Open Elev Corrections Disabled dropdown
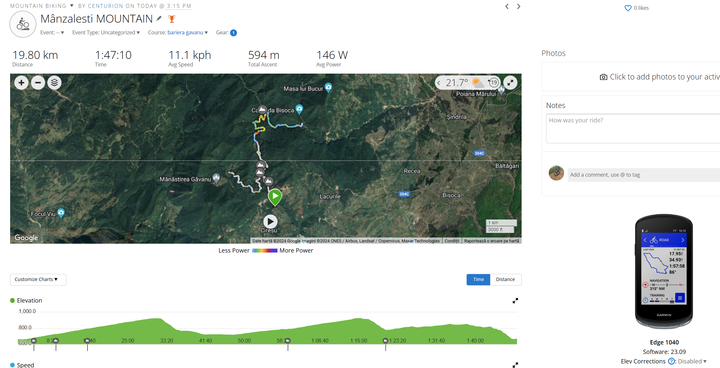This screenshot has width=720, height=368. [x=692, y=361]
